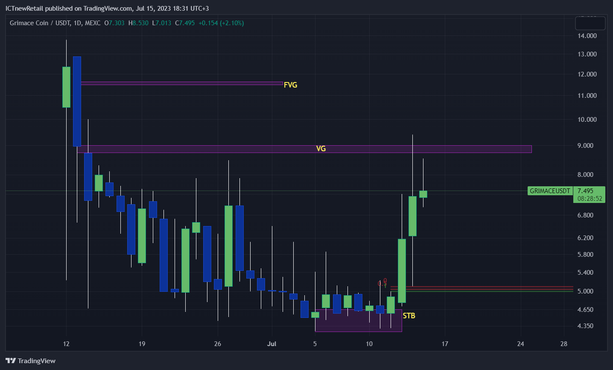The height and width of the screenshot is (370, 613).
Task: Click the change value +0.154 (+2.10%)
Action: (221, 23)
